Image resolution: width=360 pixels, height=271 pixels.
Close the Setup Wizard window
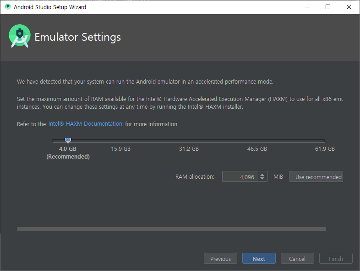[349, 7]
